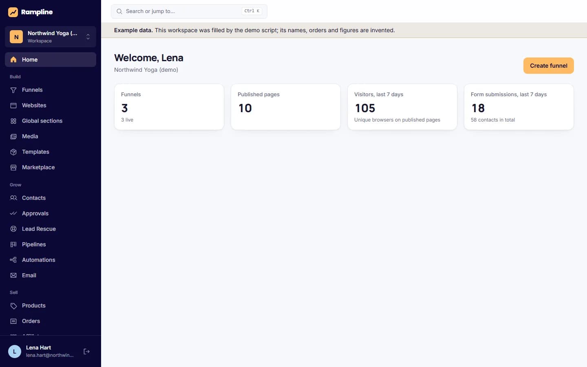587x367 pixels.
Task: Open the Funnels menu item
Action: pyautogui.click(x=51, y=90)
